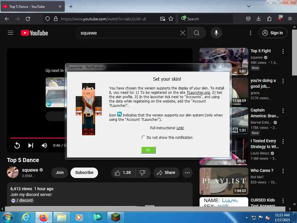Open Firefox downloads panel
The width and height of the screenshot is (297, 223).
point(258,19)
